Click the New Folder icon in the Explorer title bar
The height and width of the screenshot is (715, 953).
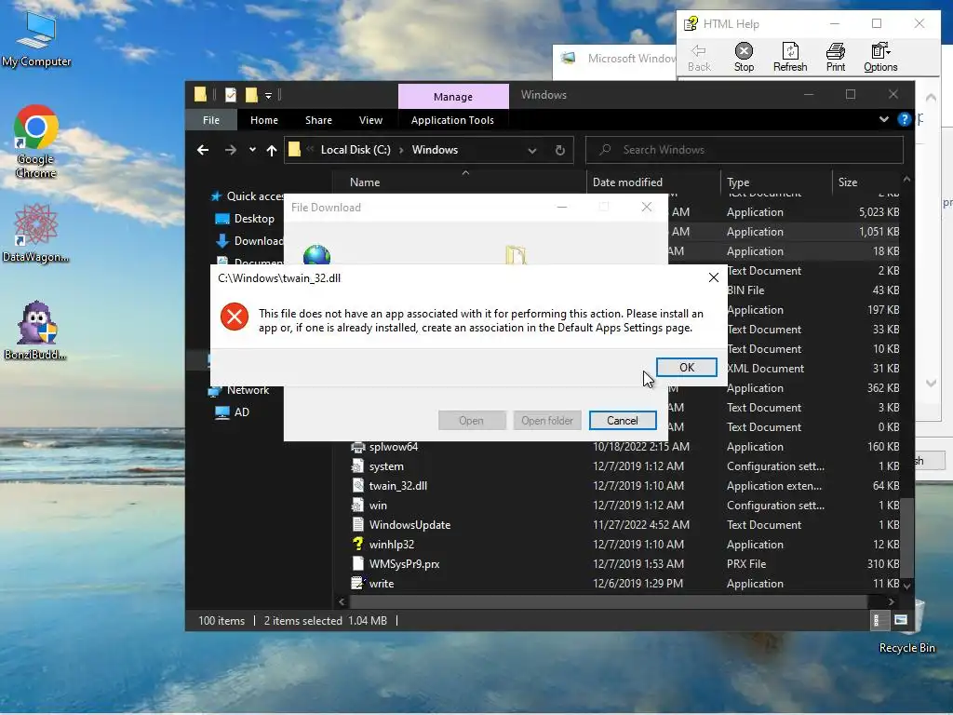[x=251, y=95]
